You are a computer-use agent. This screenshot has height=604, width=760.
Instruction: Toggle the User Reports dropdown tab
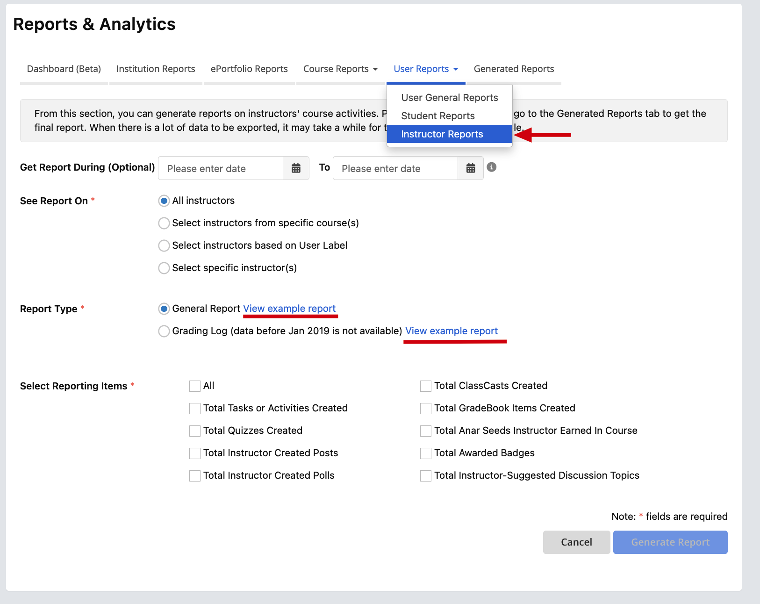[x=426, y=69]
